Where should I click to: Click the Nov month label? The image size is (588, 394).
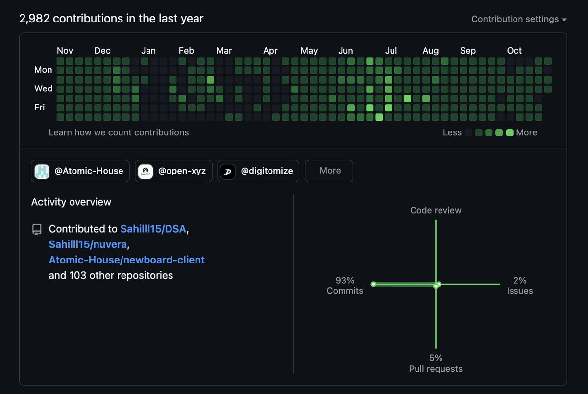(x=65, y=51)
